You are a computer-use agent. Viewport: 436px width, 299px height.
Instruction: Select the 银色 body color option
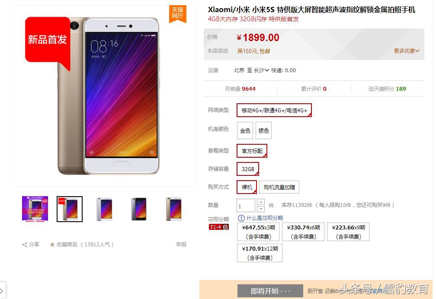(x=263, y=130)
